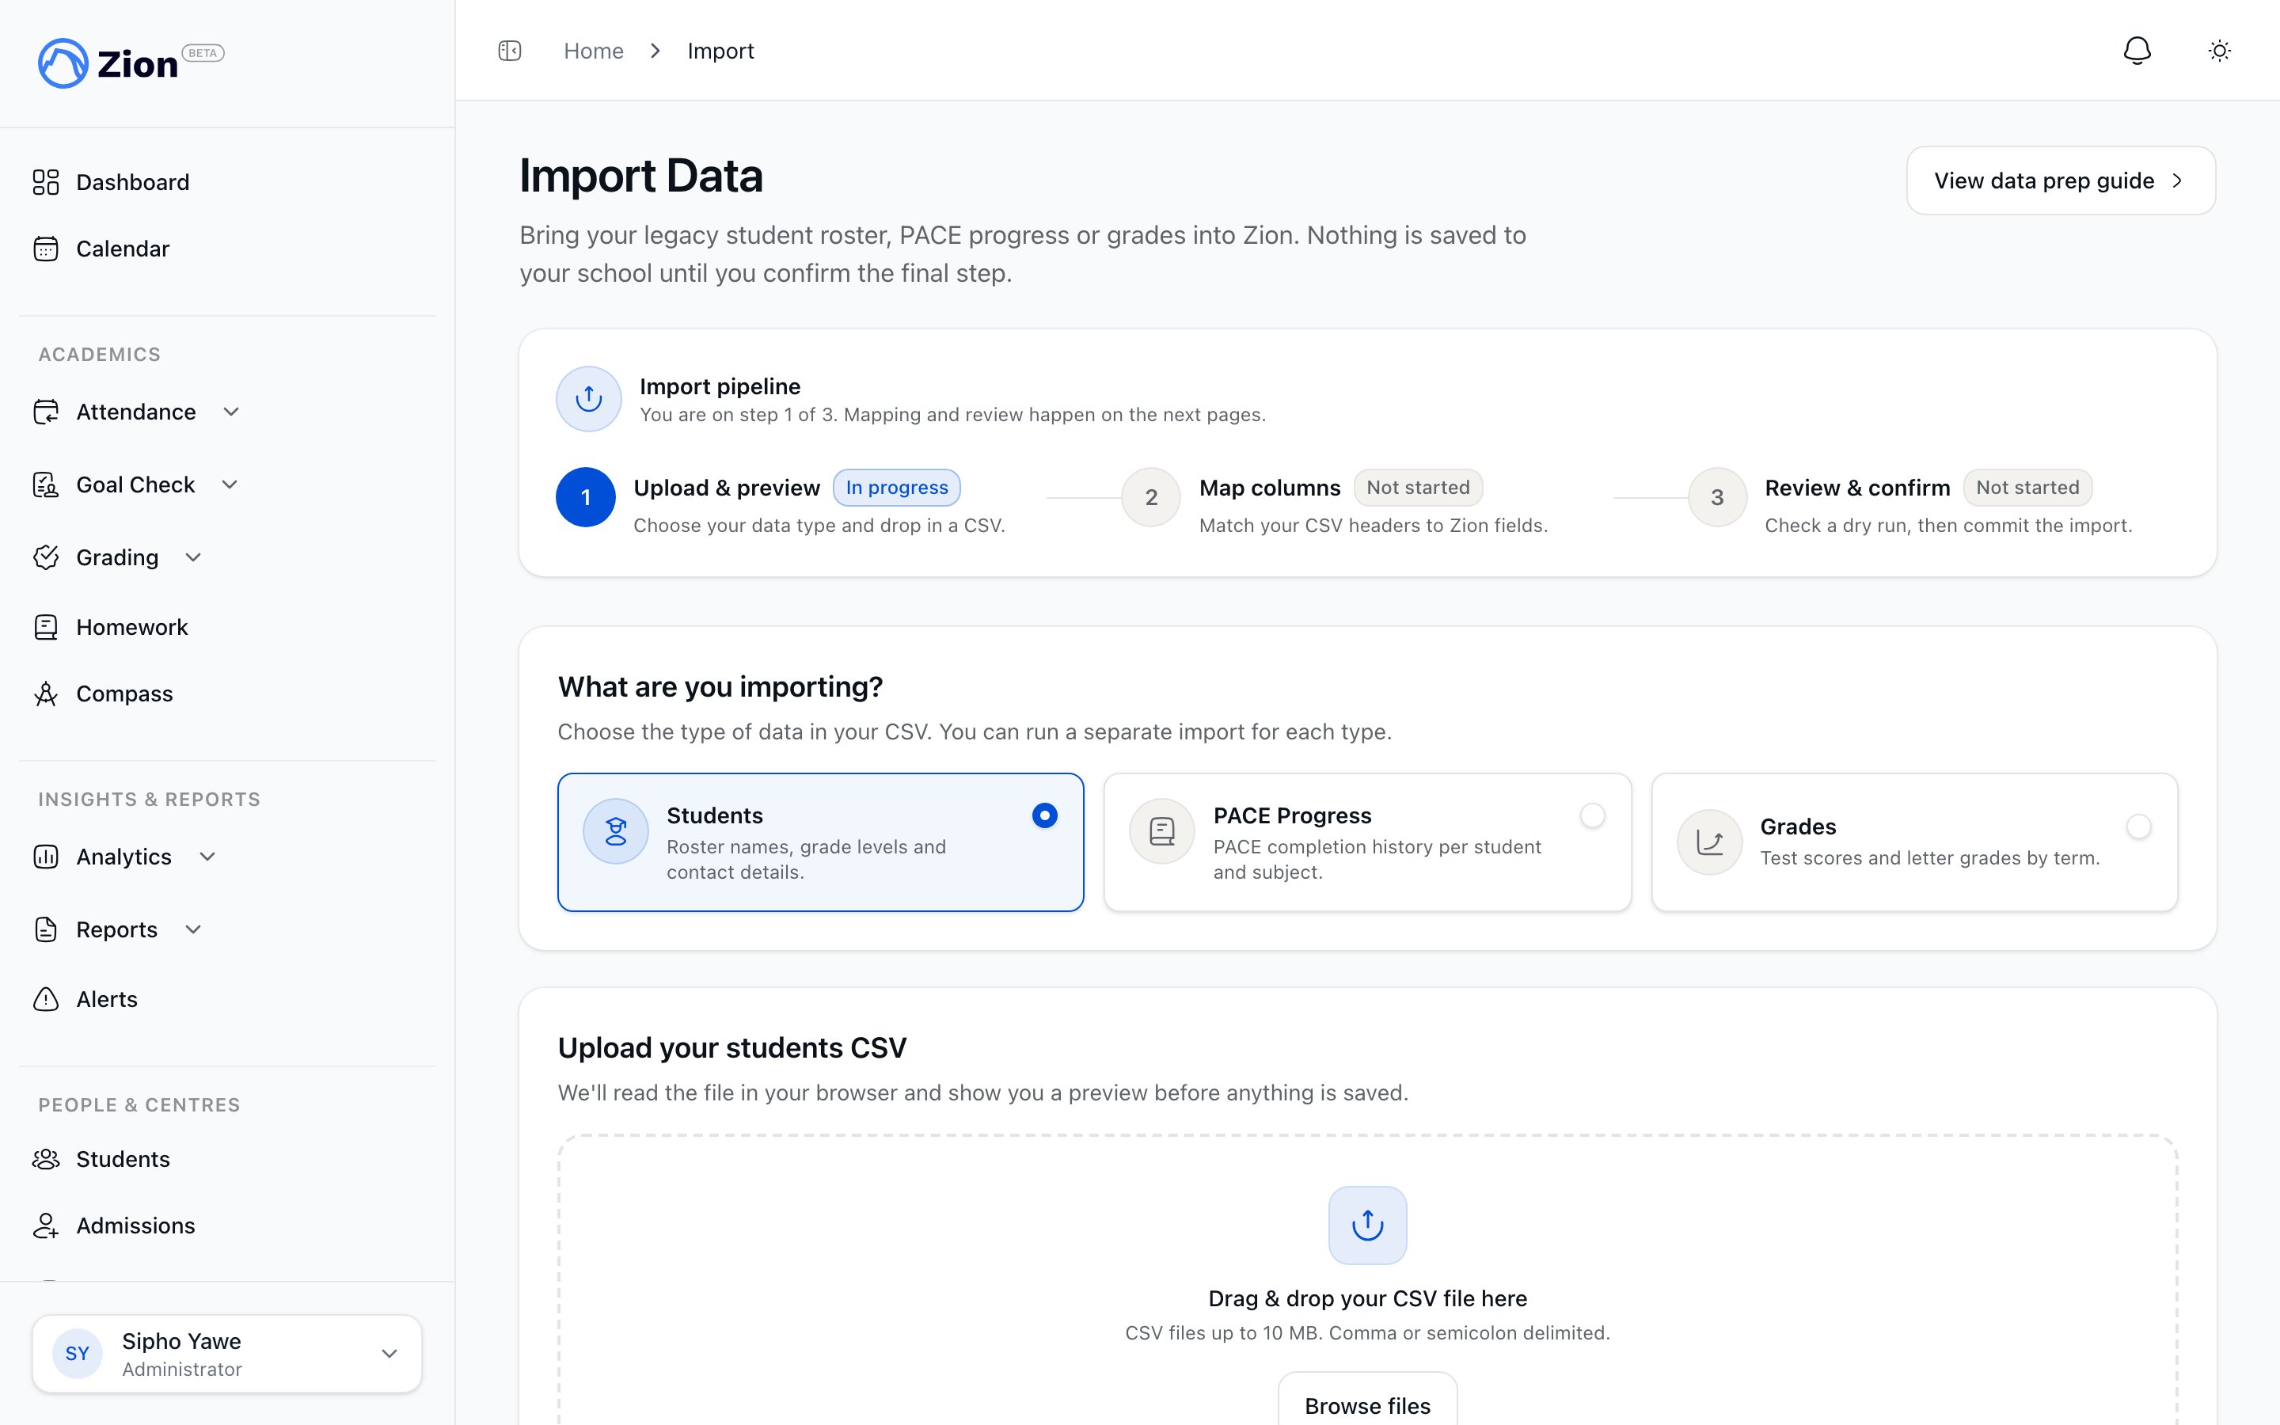The image size is (2280, 1425).
Task: Click 'Upload your students CSV' heading
Action: [x=732, y=1048]
